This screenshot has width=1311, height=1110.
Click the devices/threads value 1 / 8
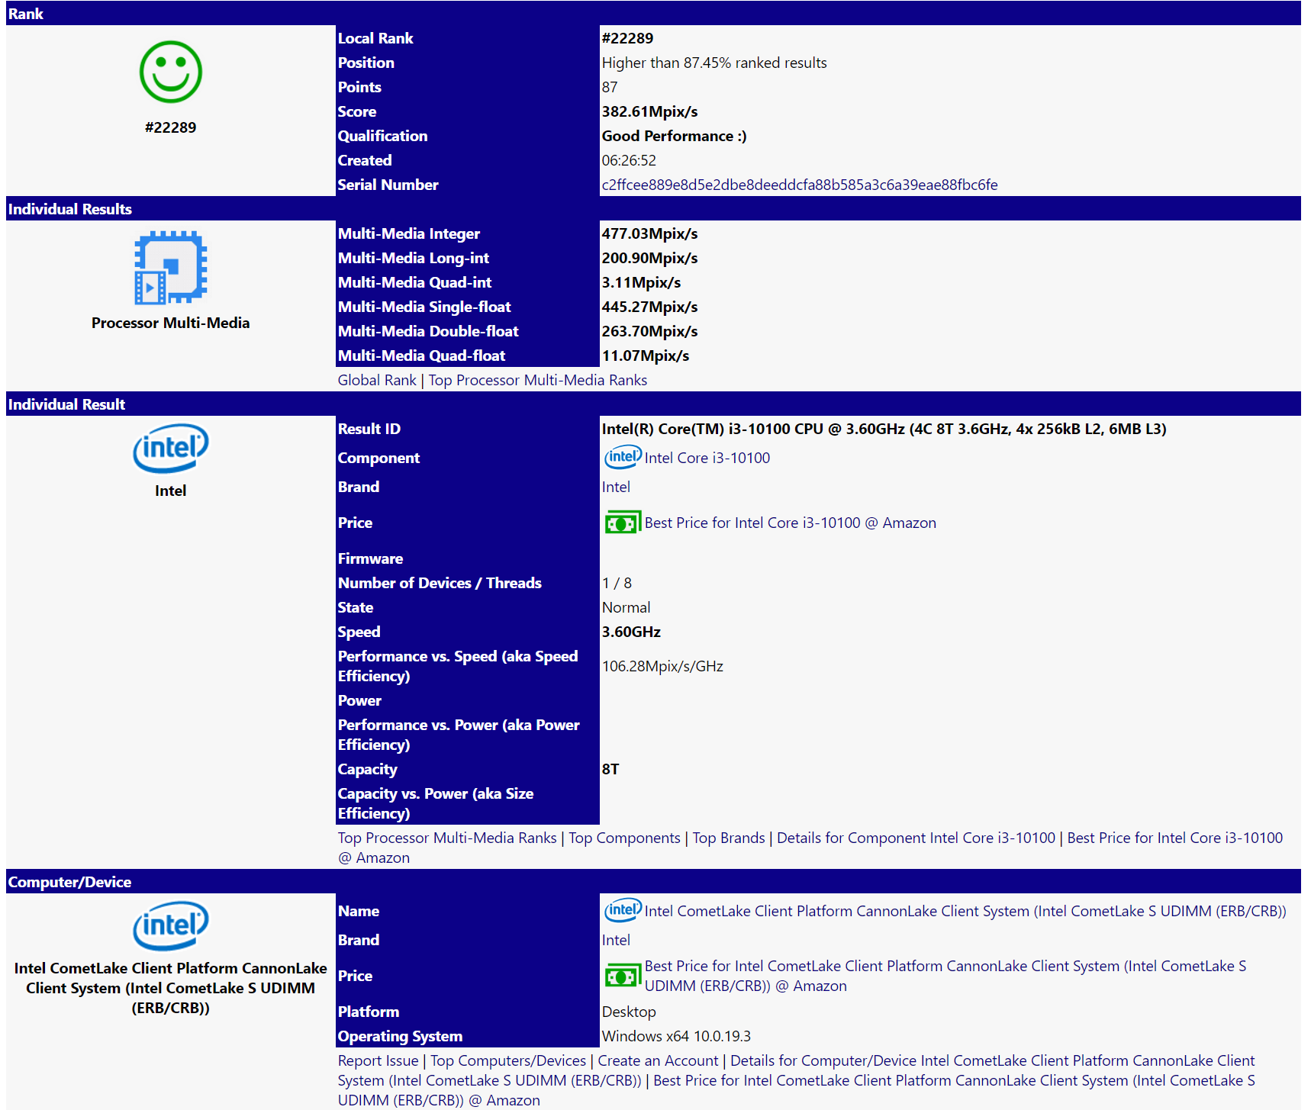(x=617, y=583)
